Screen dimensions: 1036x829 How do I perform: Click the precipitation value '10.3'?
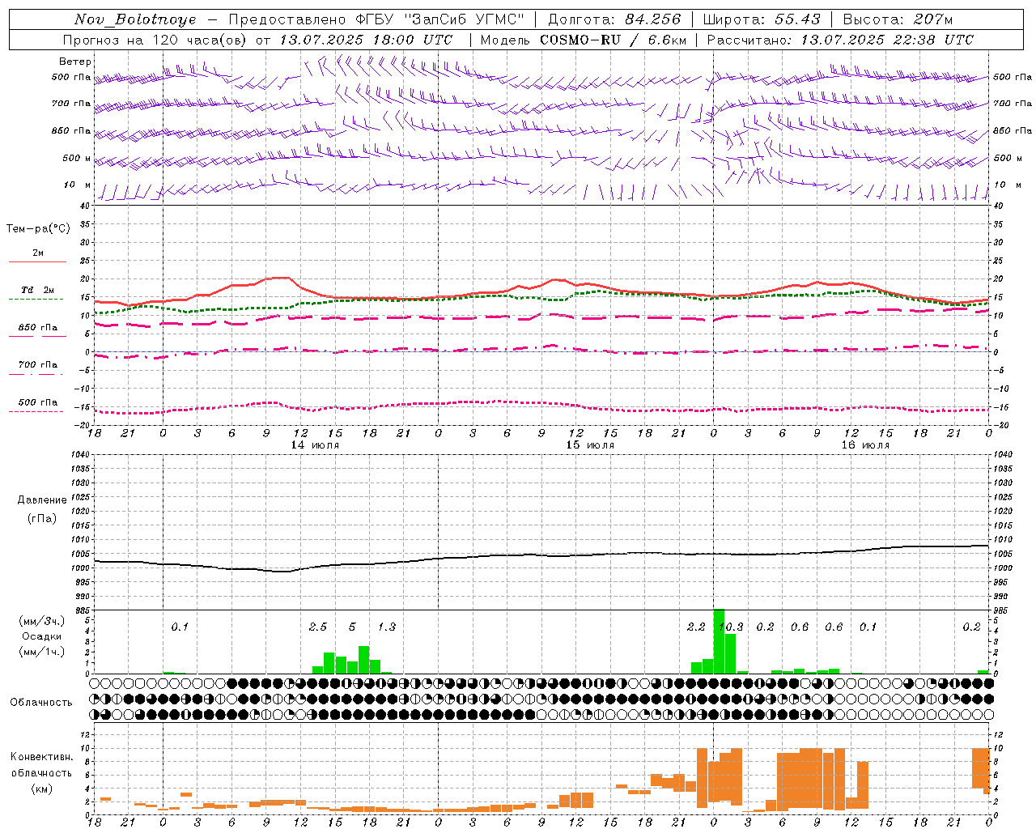[731, 627]
